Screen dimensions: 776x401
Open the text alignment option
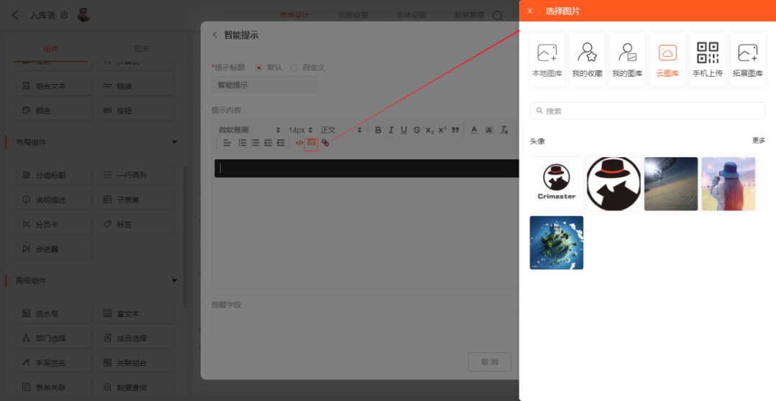click(x=227, y=143)
